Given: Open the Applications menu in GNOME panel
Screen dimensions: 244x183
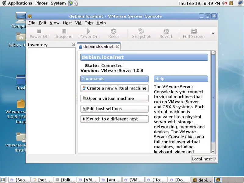Looking at the screenshot, I should coord(20,3).
